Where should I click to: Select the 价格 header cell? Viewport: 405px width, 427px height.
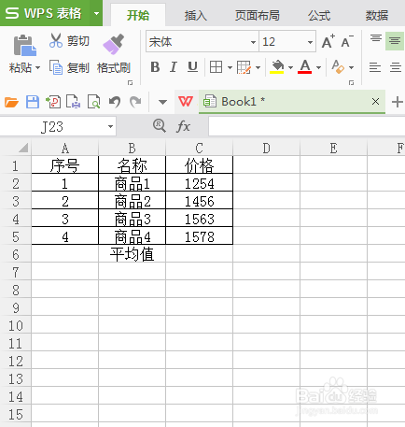point(199,165)
